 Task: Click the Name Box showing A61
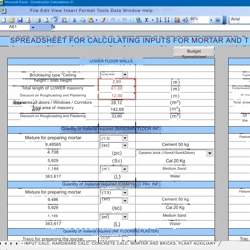pos(18,27)
